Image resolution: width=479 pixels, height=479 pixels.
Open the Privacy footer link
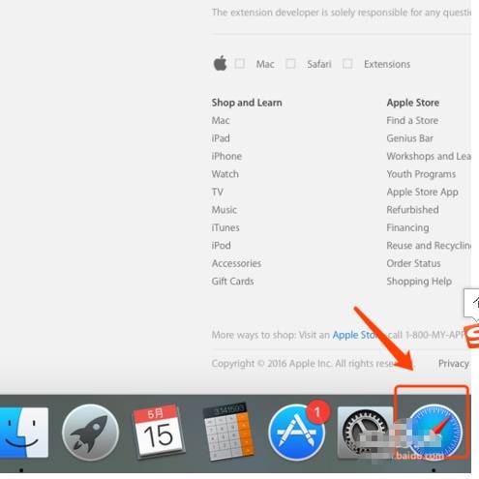(453, 364)
